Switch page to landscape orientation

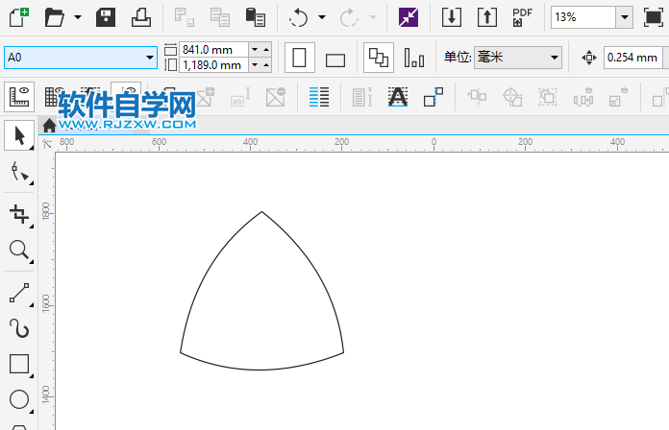[335, 60]
